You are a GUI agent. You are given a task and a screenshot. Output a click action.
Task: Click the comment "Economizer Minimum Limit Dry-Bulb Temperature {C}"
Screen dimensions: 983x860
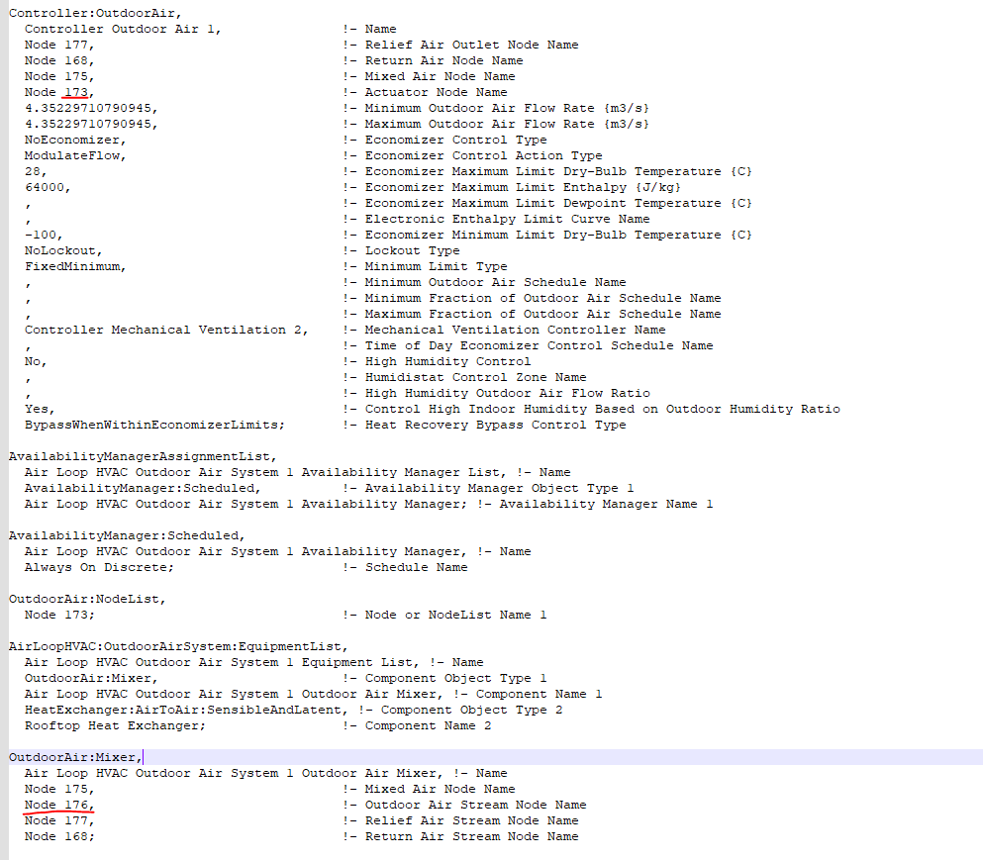click(x=558, y=236)
